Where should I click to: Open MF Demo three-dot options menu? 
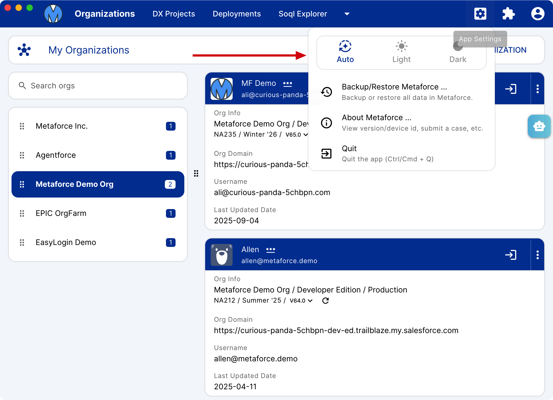[x=538, y=89]
